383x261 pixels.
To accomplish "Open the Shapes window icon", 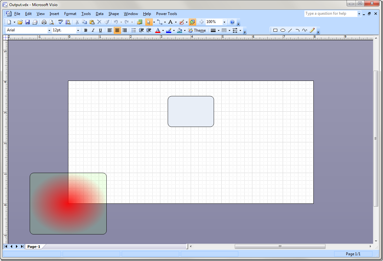I will [x=139, y=22].
